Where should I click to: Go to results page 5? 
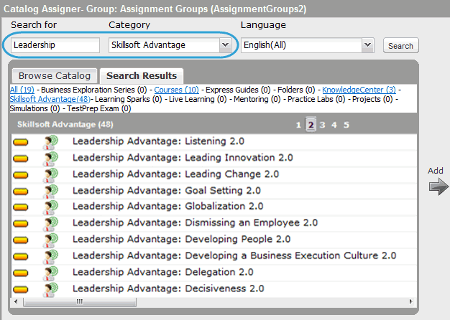[x=346, y=125]
